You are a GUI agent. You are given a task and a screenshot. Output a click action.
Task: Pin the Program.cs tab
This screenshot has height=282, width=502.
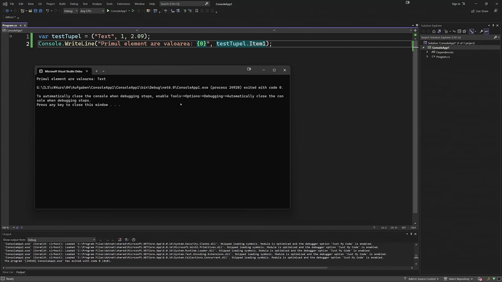point(20,25)
